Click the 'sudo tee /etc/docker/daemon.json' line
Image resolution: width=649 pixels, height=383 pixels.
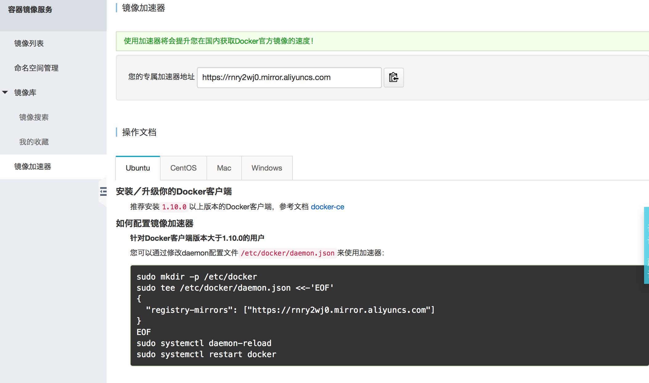(235, 288)
